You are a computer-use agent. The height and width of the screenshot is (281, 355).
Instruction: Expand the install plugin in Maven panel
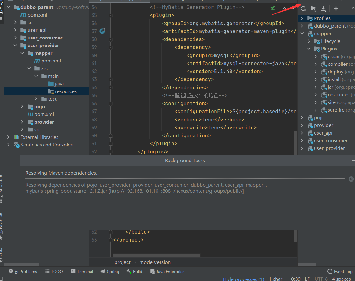click(x=316, y=79)
